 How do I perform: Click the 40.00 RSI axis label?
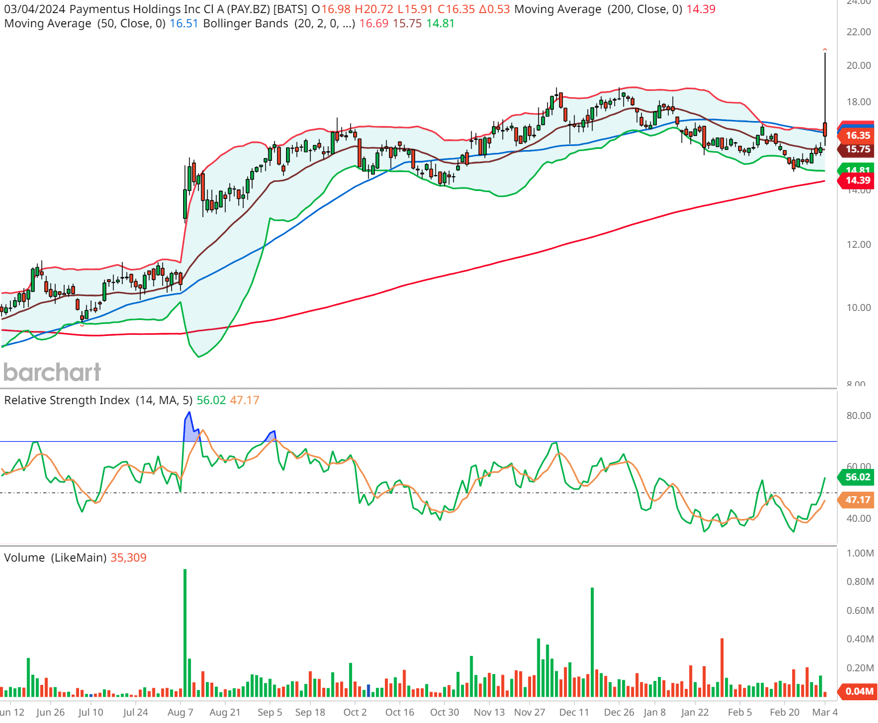(859, 518)
